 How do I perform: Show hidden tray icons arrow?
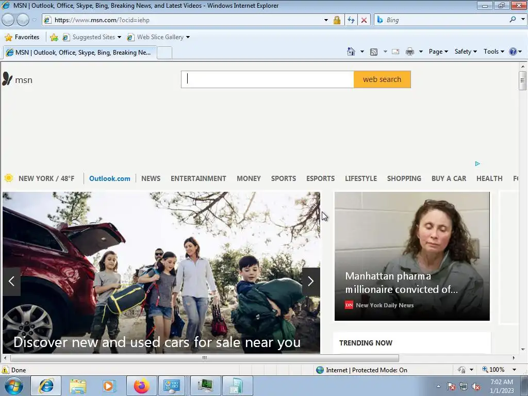(438, 386)
